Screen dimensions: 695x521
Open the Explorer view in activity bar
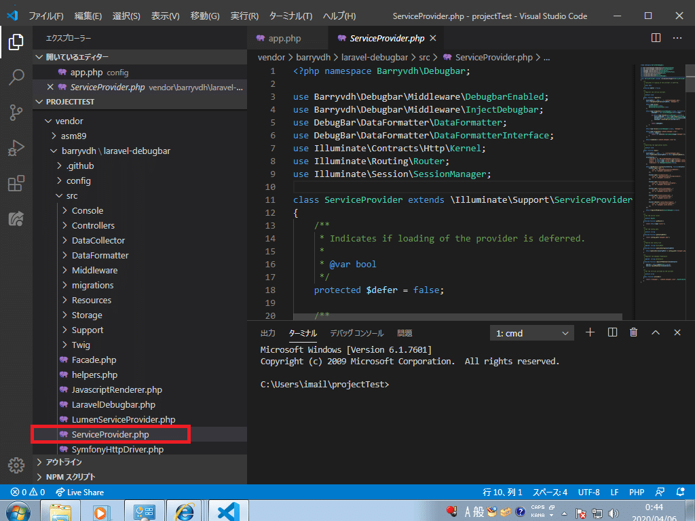16,42
